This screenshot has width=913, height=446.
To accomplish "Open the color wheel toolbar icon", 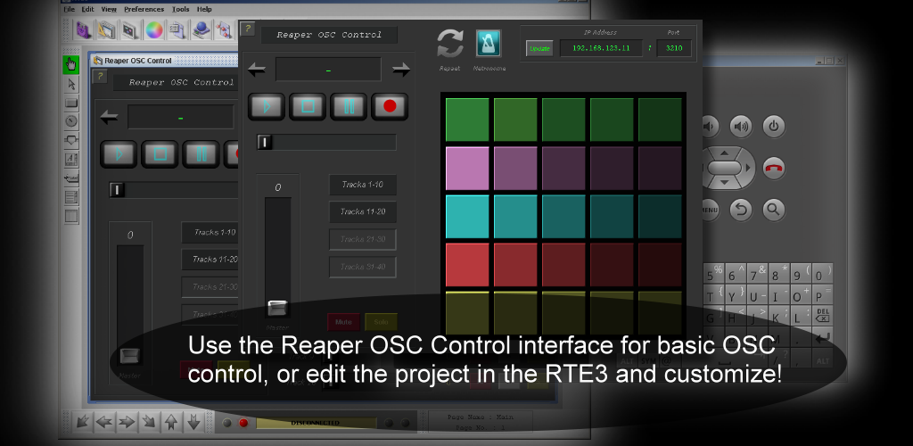I will coord(153,29).
